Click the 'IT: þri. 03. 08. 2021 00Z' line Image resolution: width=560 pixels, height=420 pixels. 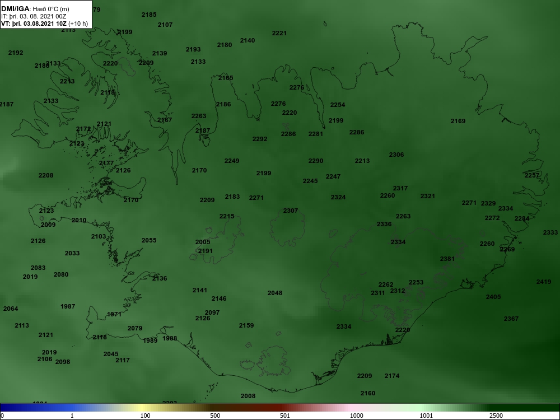pyautogui.click(x=34, y=16)
